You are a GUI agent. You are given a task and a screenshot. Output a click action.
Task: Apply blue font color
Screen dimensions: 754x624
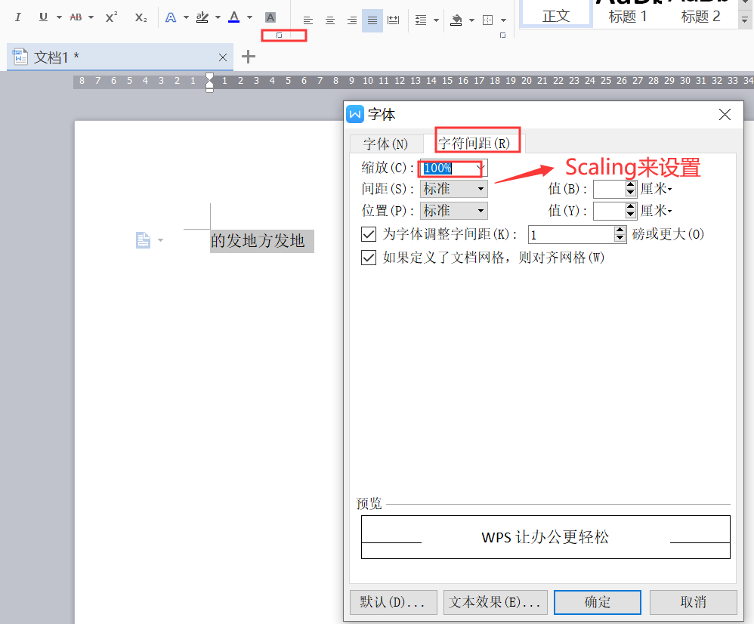click(234, 18)
